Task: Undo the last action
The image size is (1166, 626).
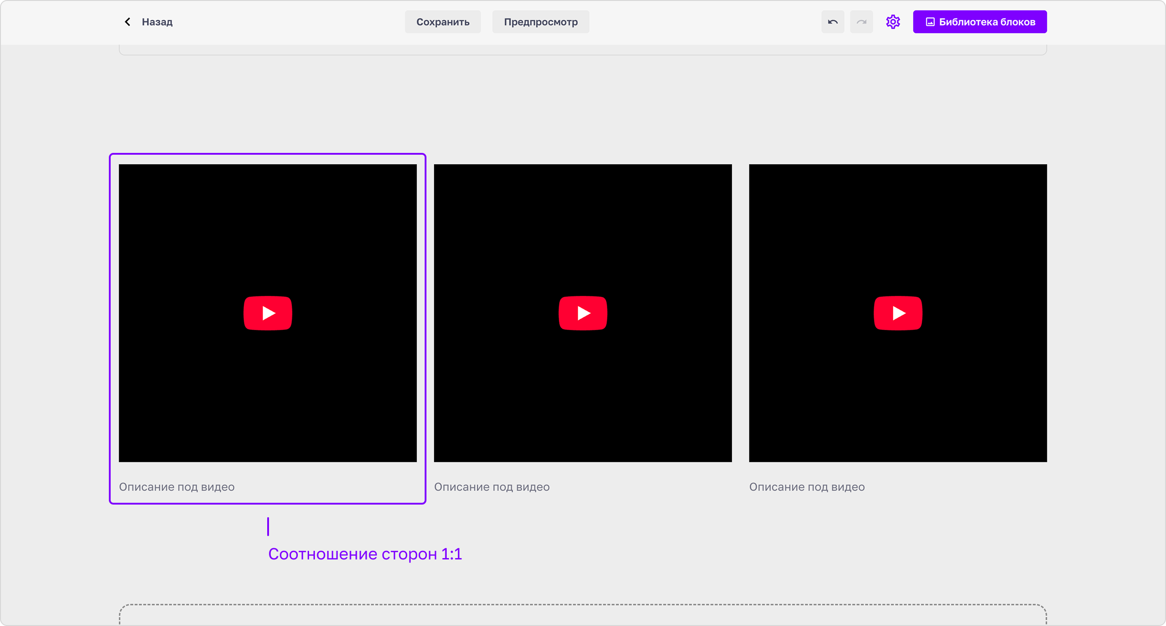Action: (x=832, y=22)
